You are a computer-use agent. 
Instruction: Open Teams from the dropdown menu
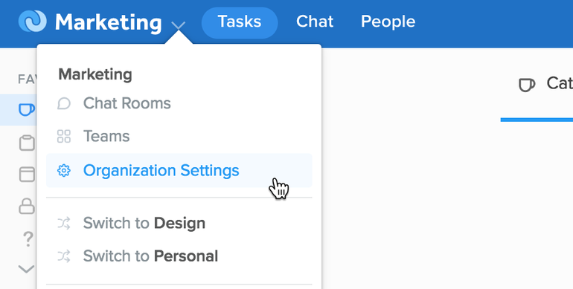(x=179, y=137)
